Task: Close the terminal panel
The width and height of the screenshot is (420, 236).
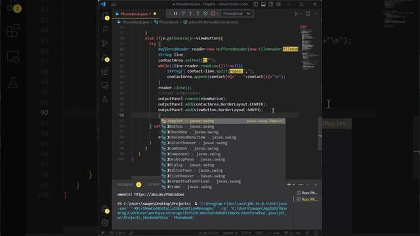Action: tap(316, 185)
